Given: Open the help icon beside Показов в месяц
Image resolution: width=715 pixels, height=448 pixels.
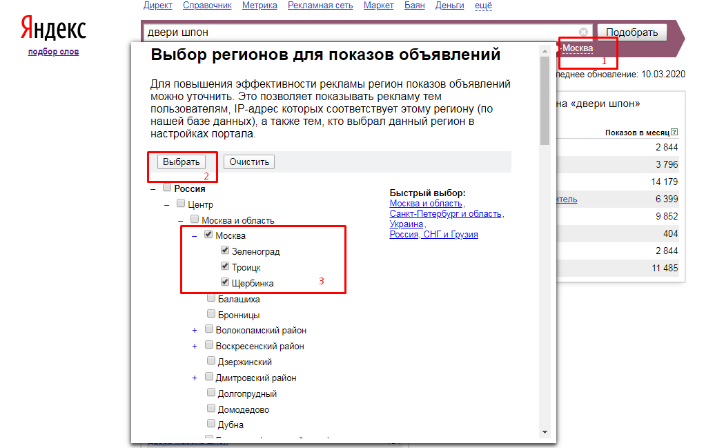Looking at the screenshot, I should click(x=674, y=133).
